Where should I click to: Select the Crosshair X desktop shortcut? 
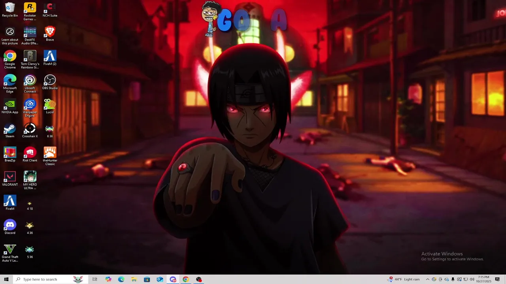click(x=30, y=130)
